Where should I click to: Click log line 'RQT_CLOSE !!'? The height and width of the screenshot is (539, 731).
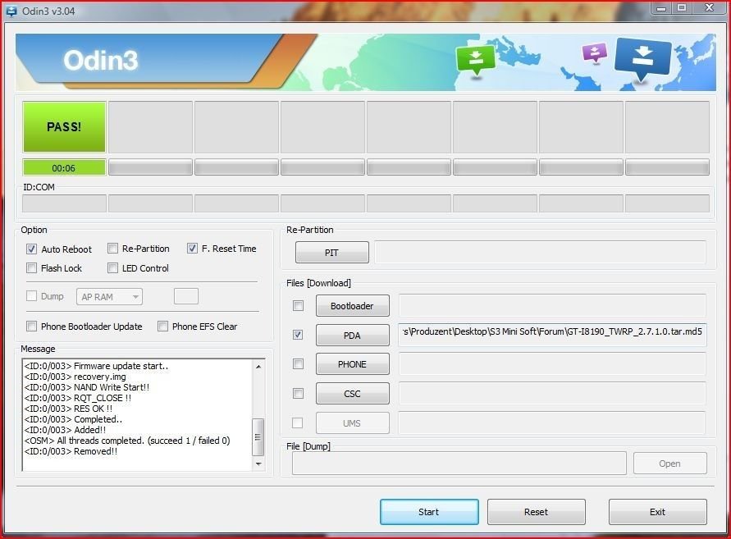(78, 398)
